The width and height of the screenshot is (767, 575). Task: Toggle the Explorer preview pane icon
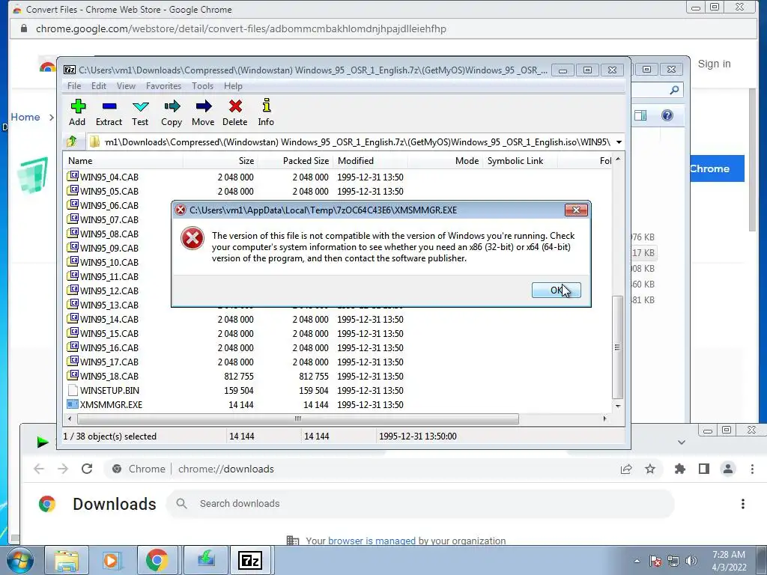[640, 115]
